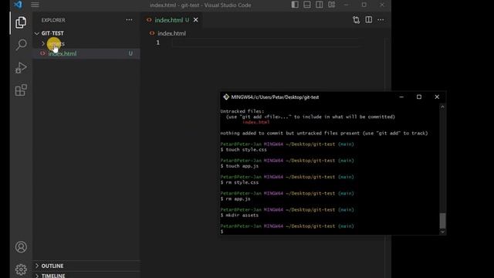Toggle secondary side bar layout icon

coord(319,5)
